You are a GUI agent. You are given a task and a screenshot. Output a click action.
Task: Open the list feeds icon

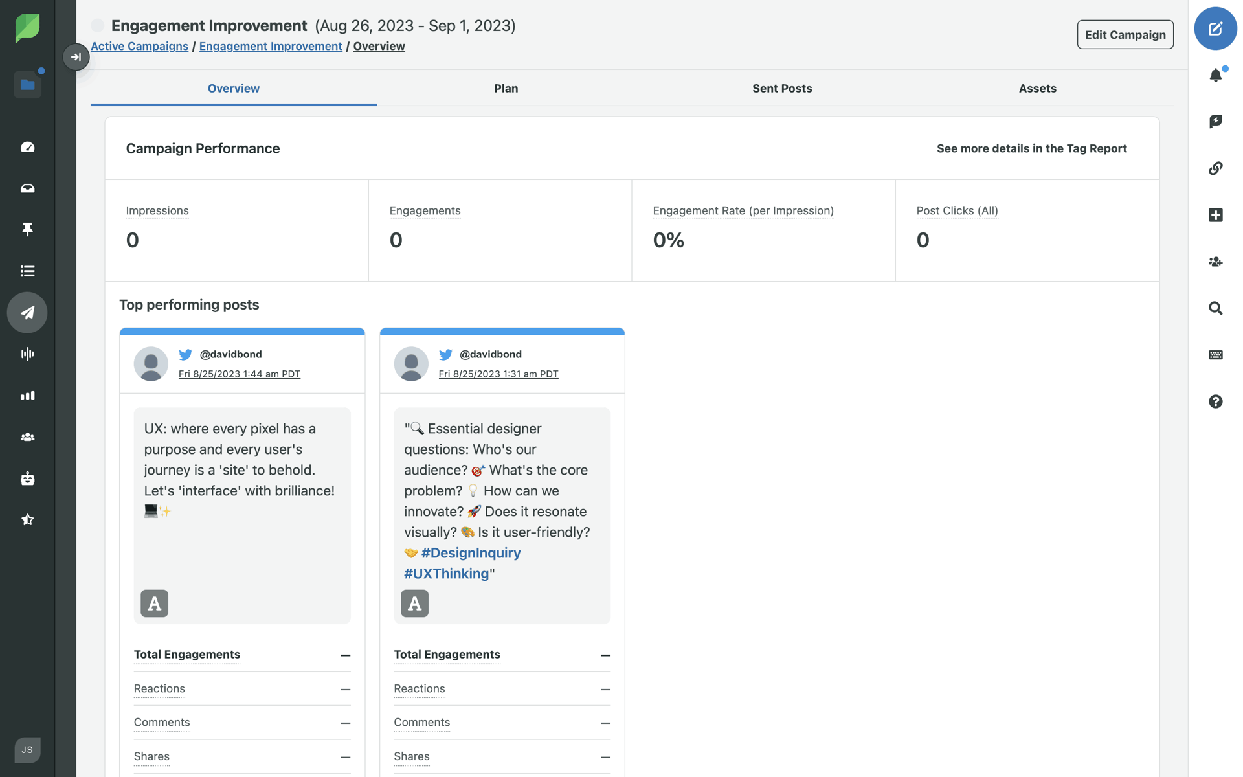tap(27, 271)
